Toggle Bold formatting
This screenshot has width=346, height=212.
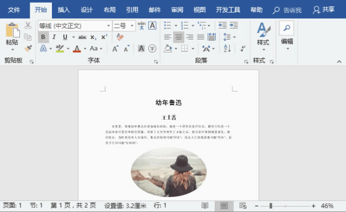click(x=43, y=37)
